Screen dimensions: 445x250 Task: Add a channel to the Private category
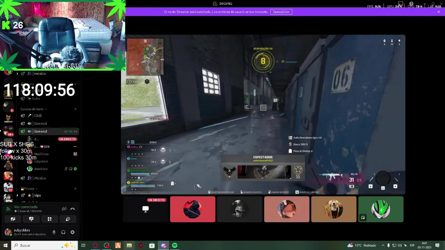[75, 189]
